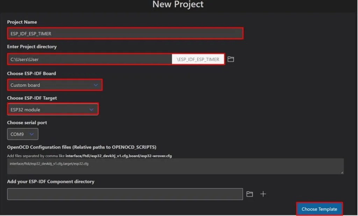
Task: Click the plus icon to add component directory
Action: click(263, 194)
